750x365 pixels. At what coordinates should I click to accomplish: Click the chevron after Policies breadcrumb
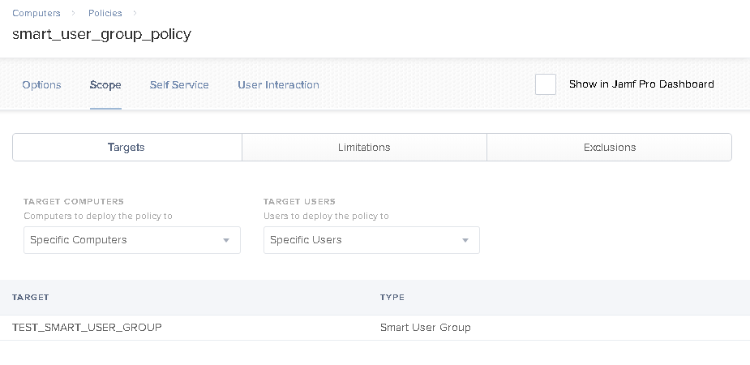point(135,13)
